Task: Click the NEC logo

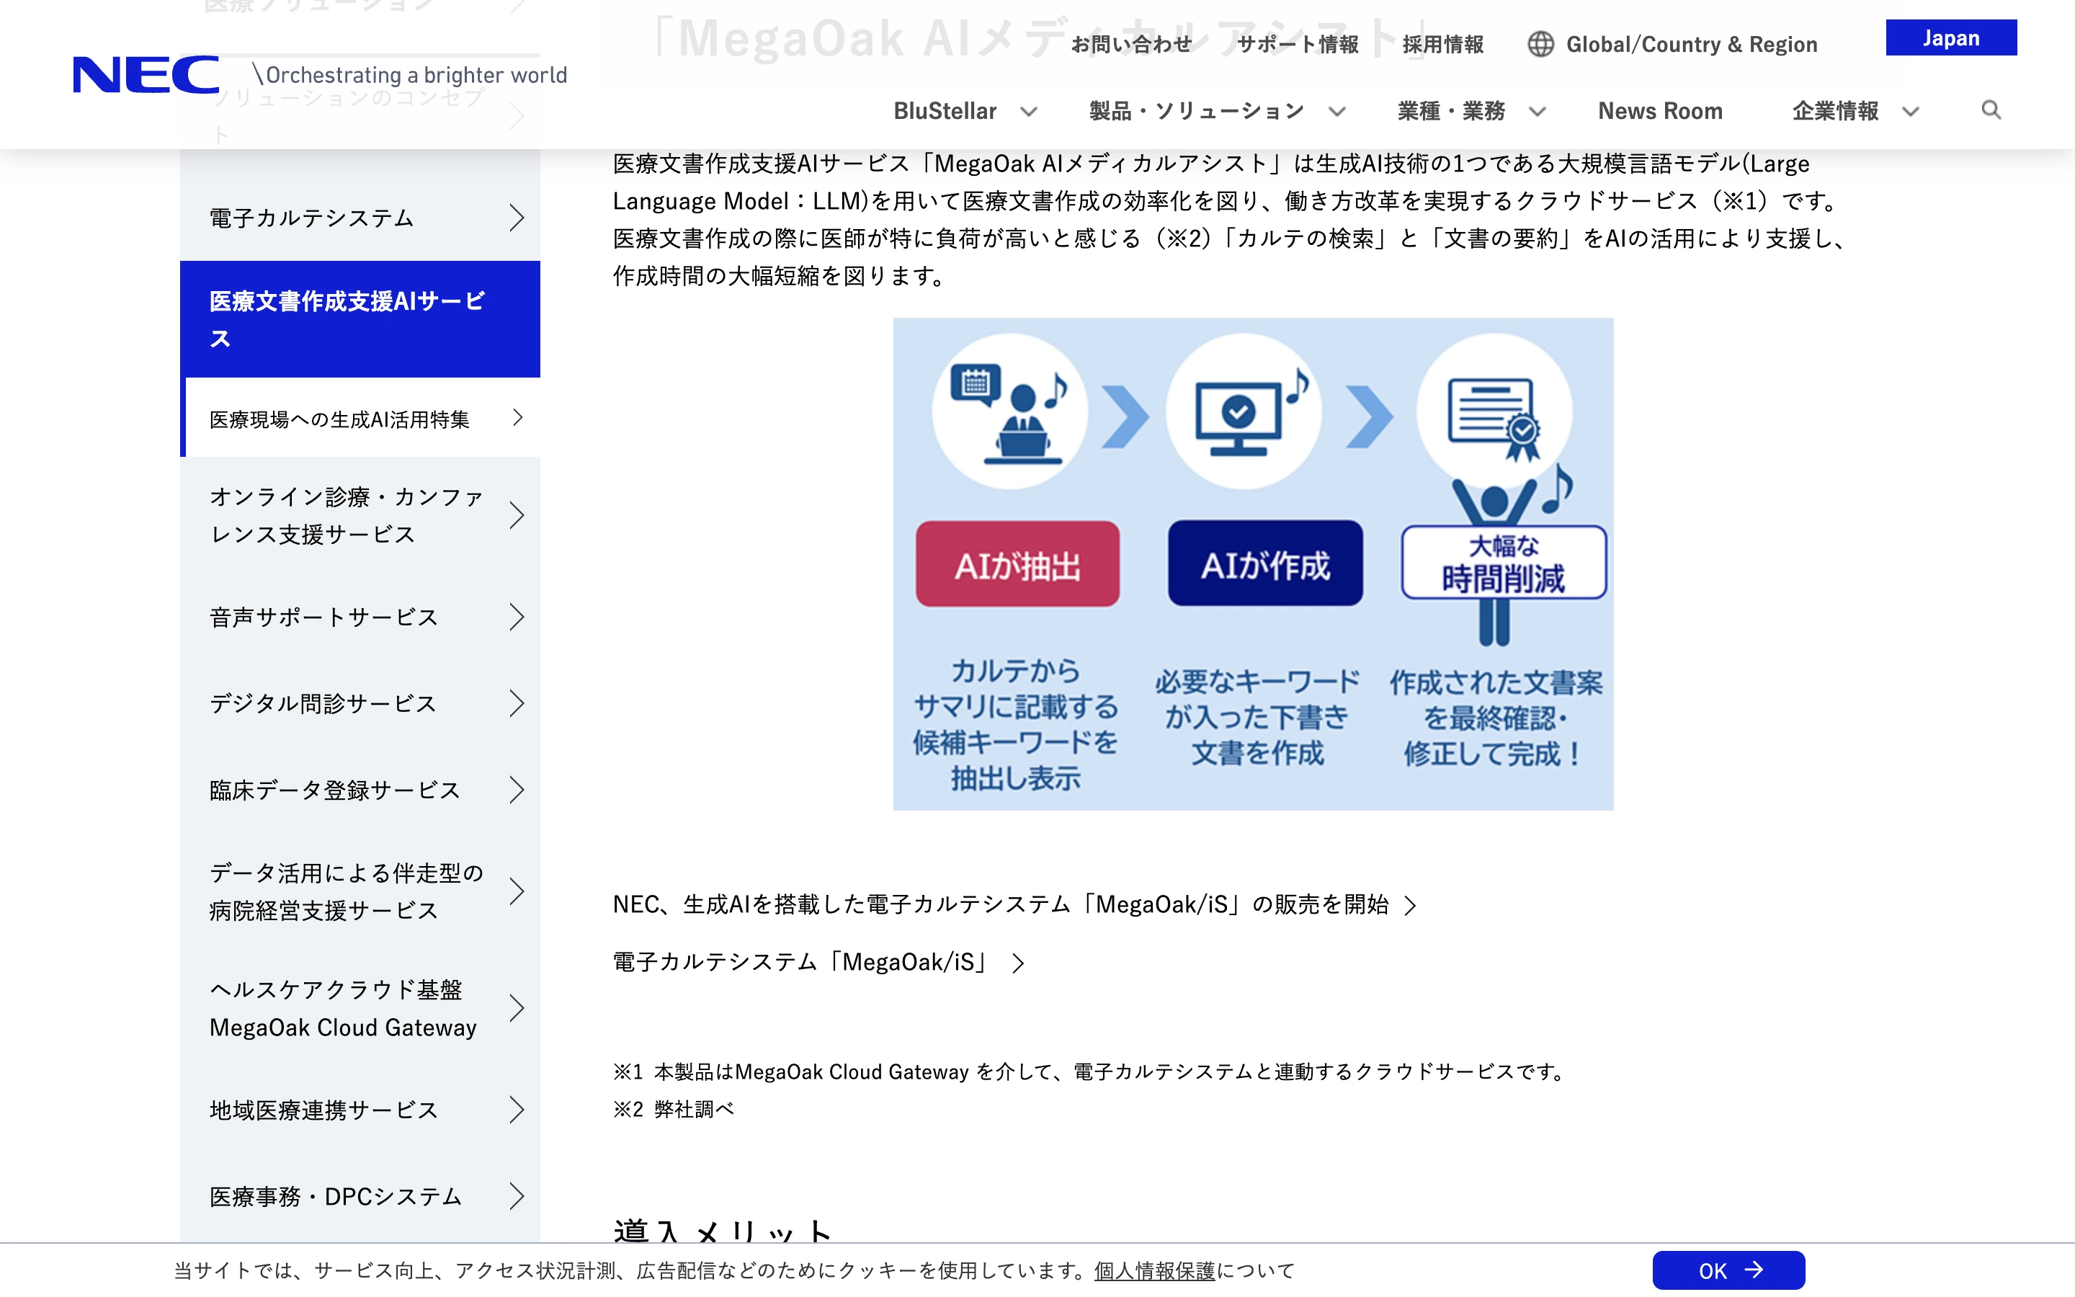Action: (146, 75)
